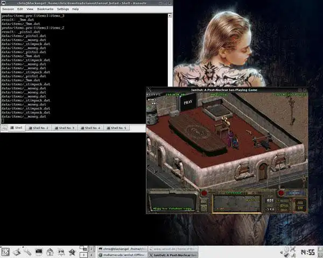The image size is (323, 258).
Task: Select virtual desktop 1 in pager
Action: pyautogui.click(x=83, y=249)
